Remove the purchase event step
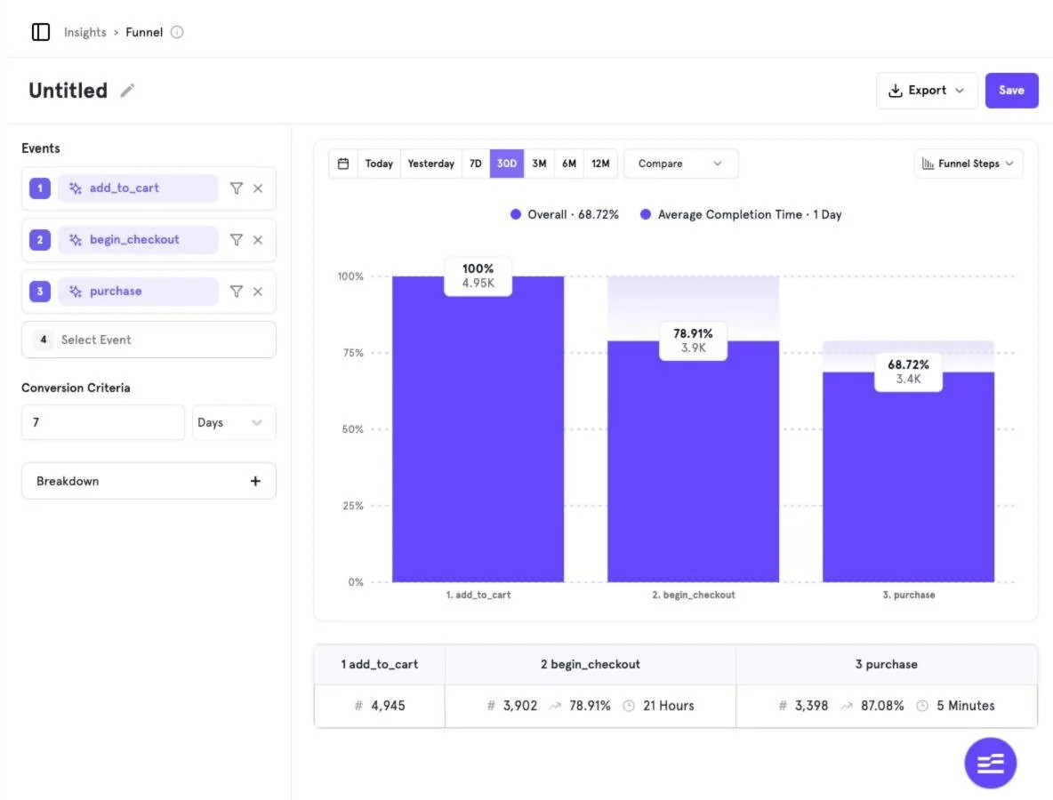This screenshot has width=1053, height=800. (x=258, y=292)
